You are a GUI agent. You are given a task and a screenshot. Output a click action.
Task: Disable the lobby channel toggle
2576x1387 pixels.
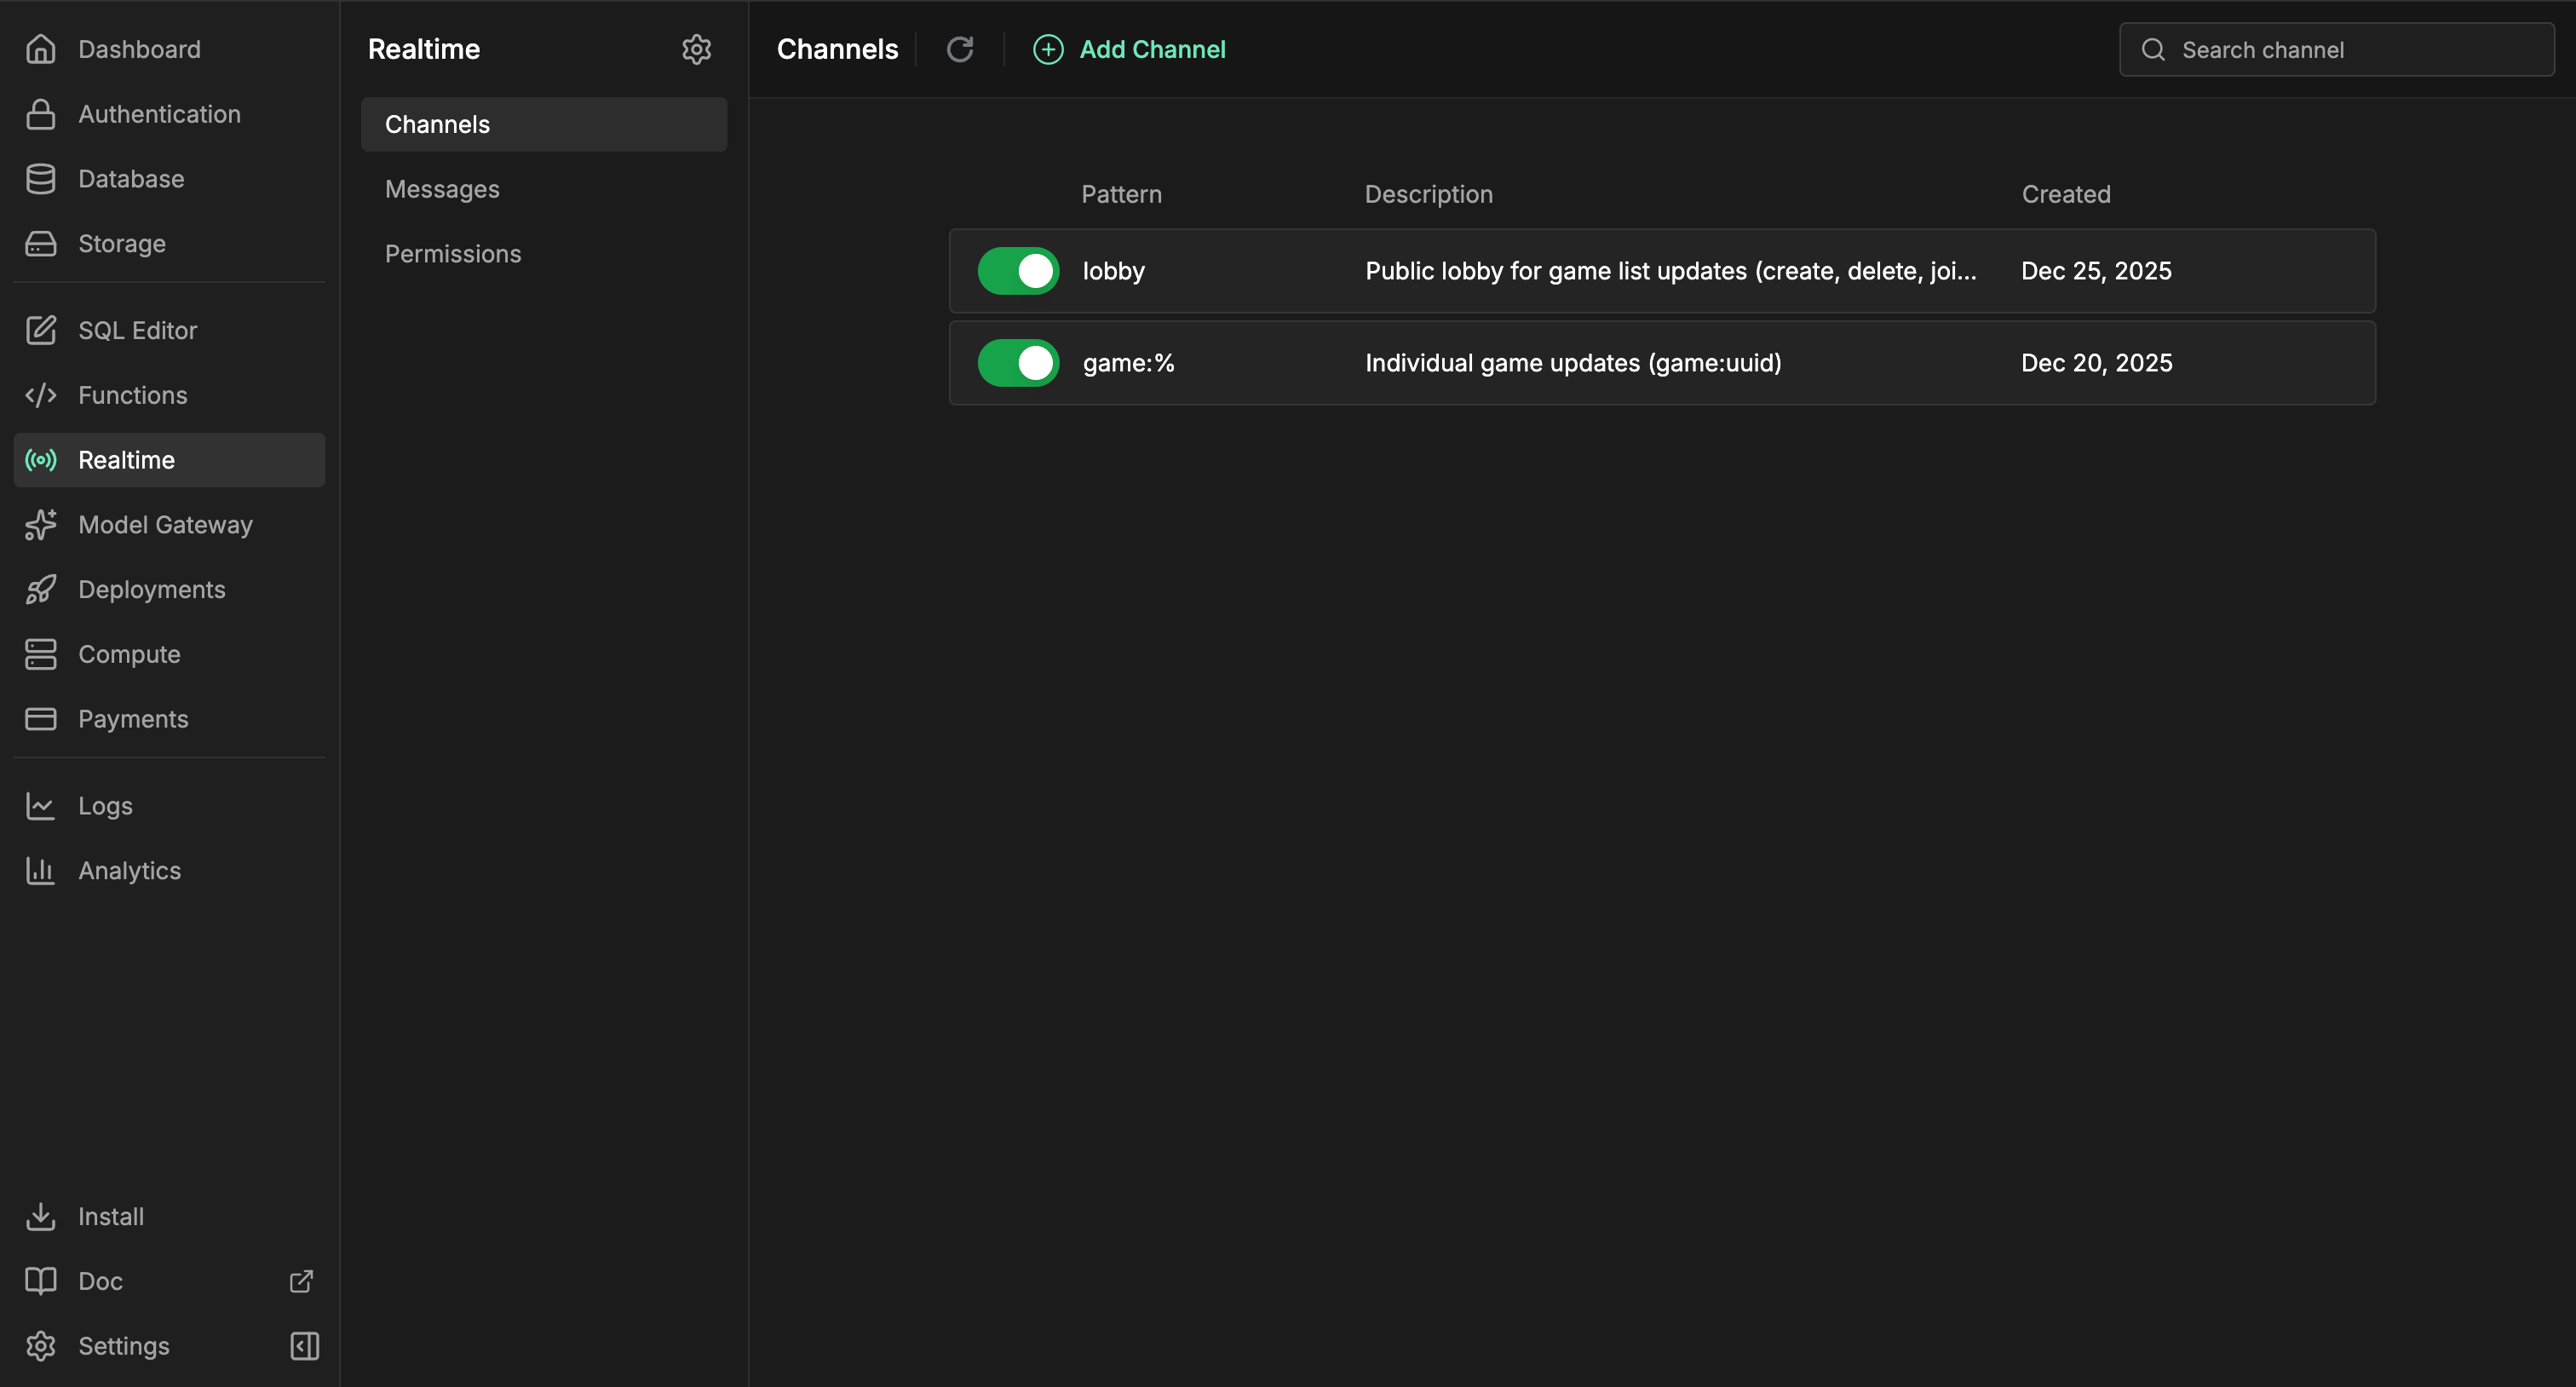(x=1018, y=271)
